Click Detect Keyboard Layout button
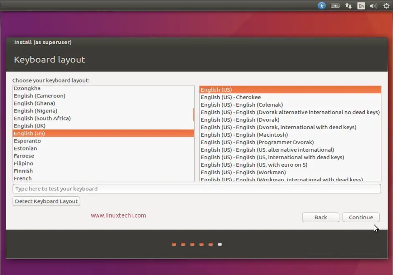393x275 pixels. tap(46, 201)
